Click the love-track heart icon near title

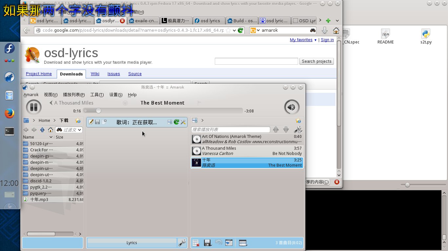[125, 103]
